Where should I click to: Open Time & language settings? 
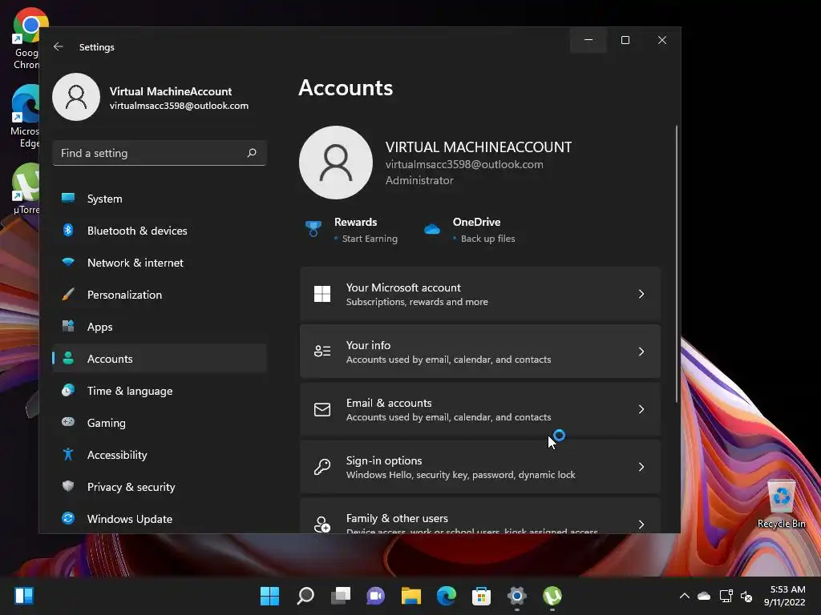pyautogui.click(x=160, y=391)
